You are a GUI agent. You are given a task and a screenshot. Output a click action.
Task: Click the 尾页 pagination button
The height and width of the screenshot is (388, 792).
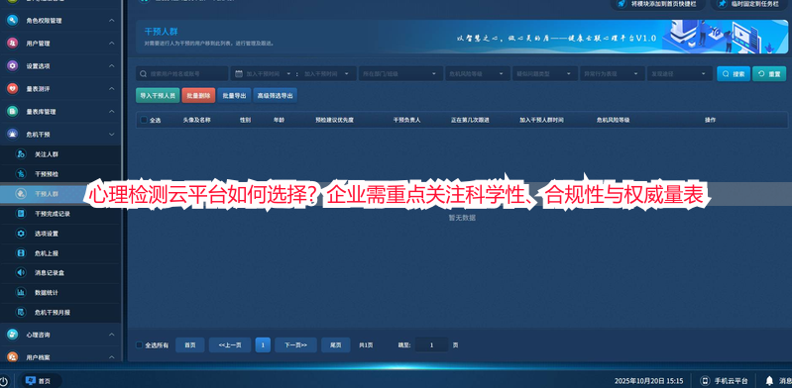coord(336,345)
